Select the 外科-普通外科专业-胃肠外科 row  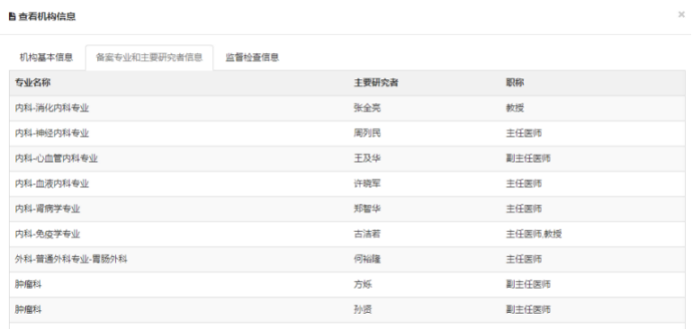(346, 260)
